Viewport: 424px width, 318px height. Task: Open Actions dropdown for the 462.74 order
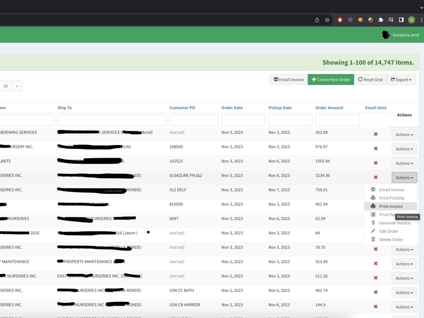pos(404,292)
